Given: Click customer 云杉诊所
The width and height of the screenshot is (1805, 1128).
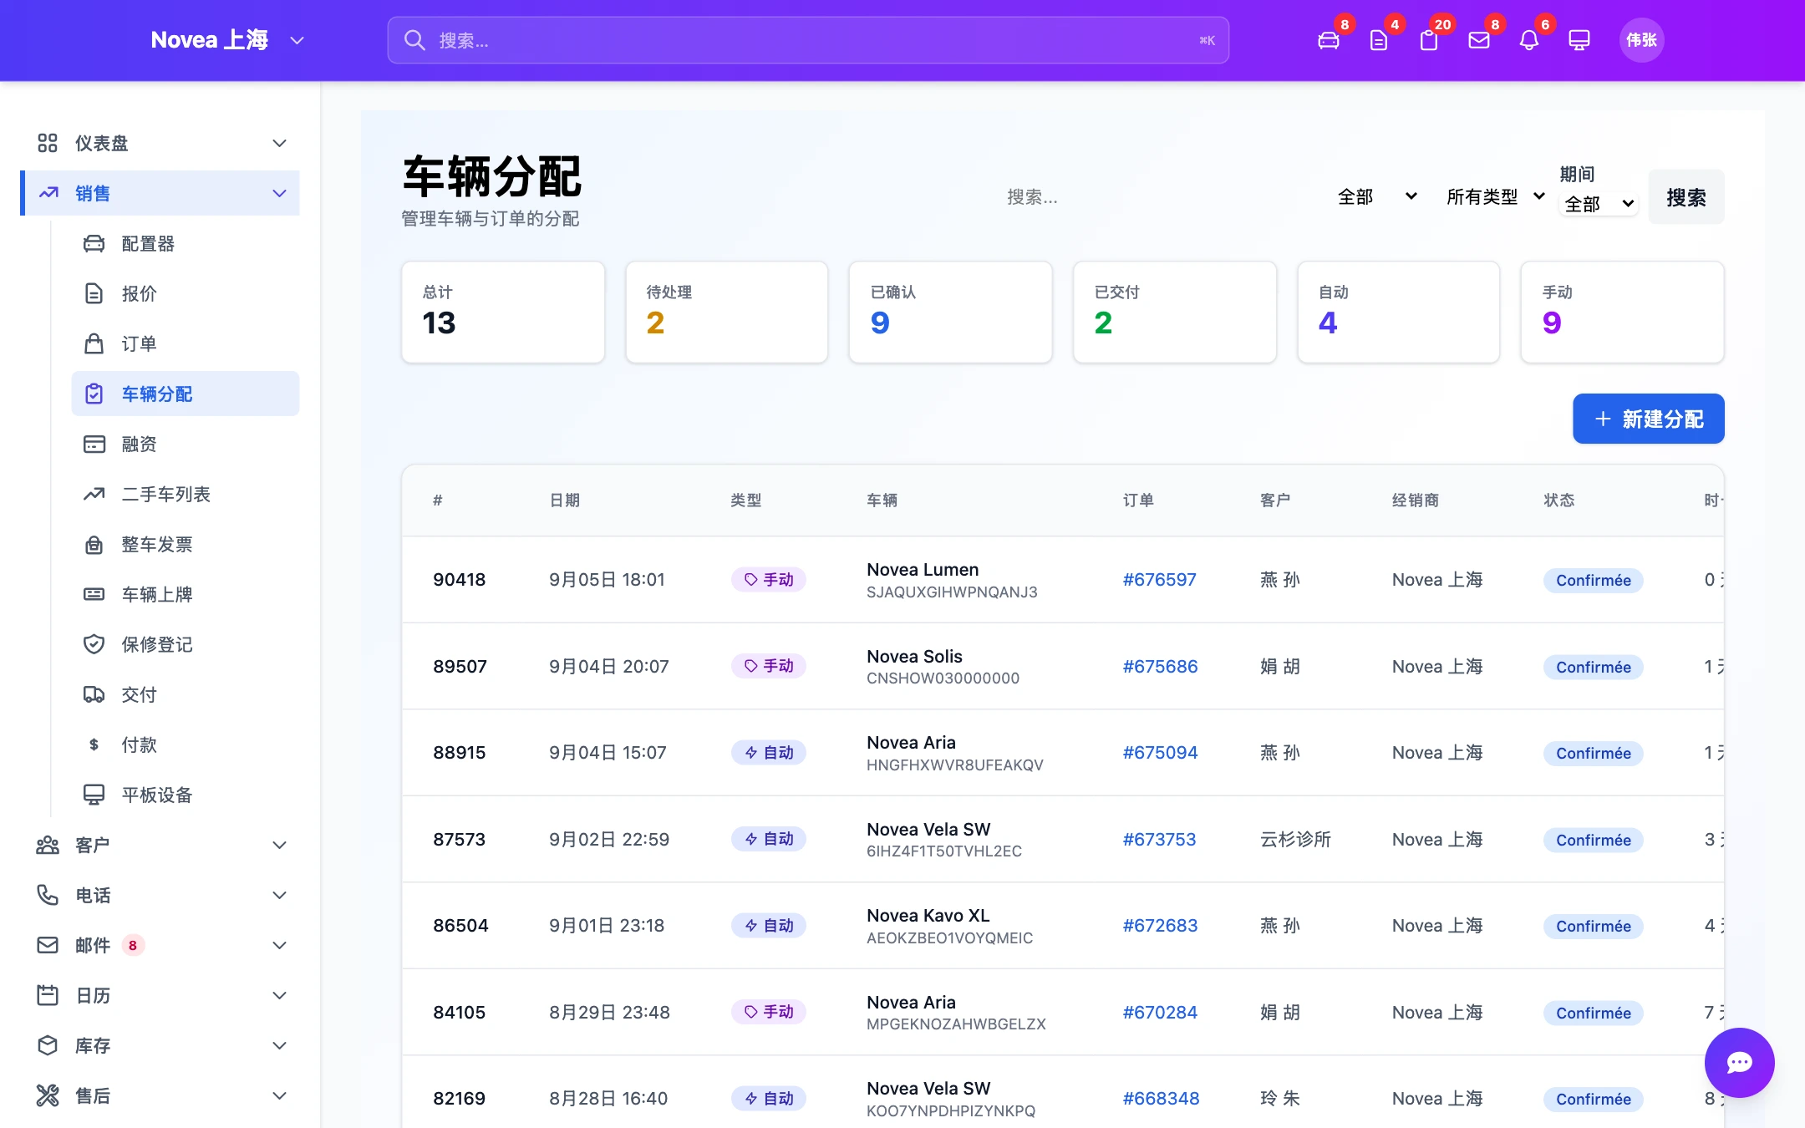Looking at the screenshot, I should [x=1295, y=839].
